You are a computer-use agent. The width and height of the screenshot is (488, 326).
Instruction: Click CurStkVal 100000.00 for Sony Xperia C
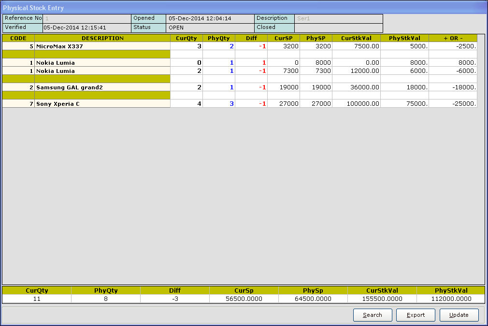(357, 104)
